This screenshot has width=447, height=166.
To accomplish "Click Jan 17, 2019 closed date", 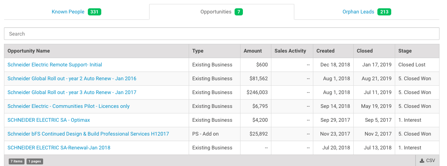I will pos(377,65).
